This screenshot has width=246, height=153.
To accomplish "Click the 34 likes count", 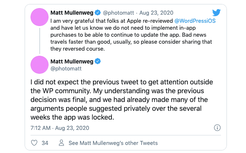I will point(45,143).
